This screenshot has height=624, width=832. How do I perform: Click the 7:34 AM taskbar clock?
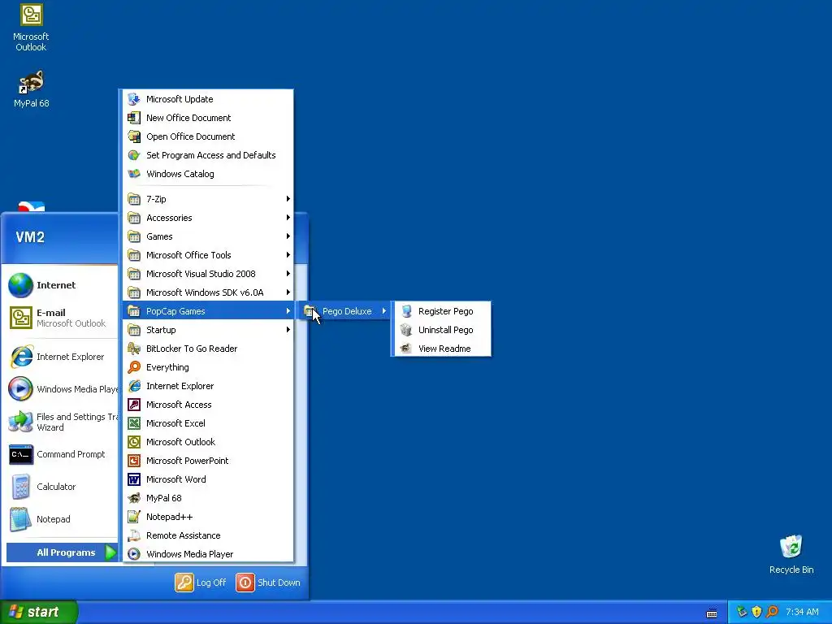tap(802, 612)
